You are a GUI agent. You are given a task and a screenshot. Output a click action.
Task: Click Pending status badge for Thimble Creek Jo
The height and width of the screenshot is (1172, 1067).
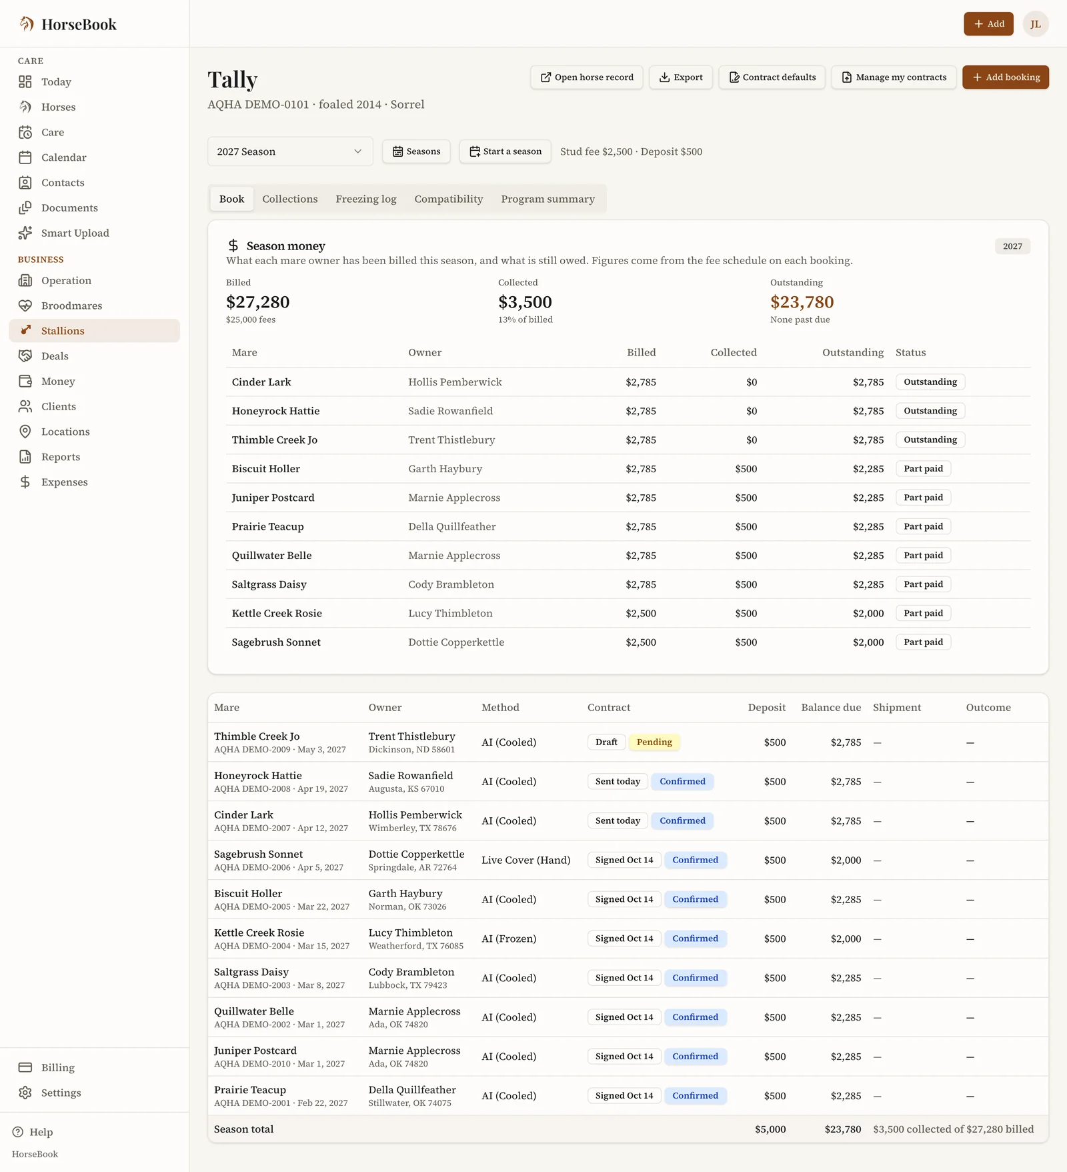[x=654, y=742]
